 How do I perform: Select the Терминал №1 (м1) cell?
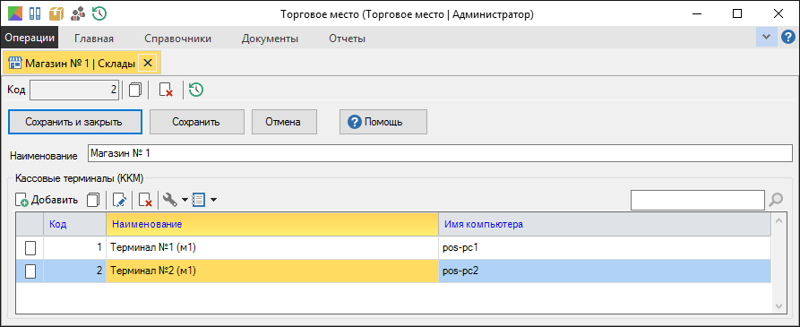tap(272, 248)
